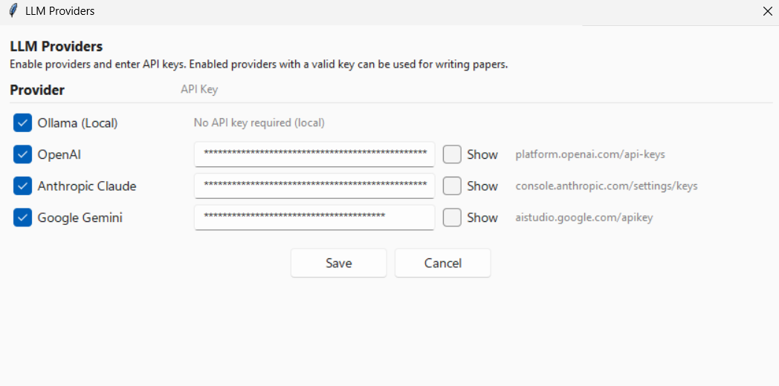Toggle the Anthropic Claude provider checkbox

22,186
